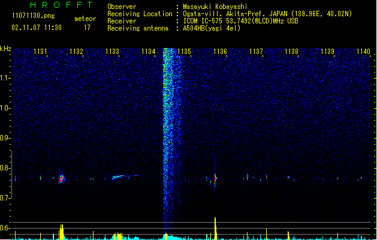Click the 1131 time axis label

point(40,52)
